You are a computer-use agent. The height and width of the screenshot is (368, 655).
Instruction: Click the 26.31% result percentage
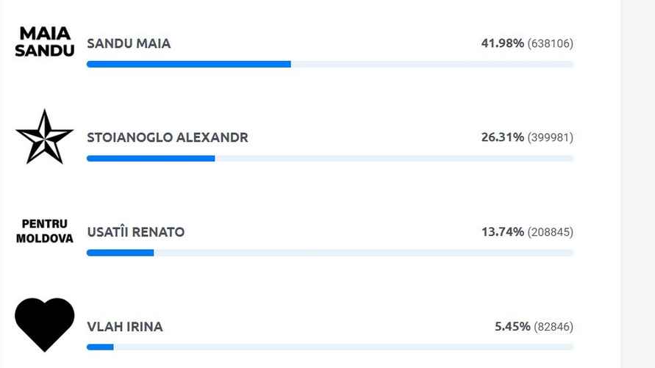click(x=503, y=137)
